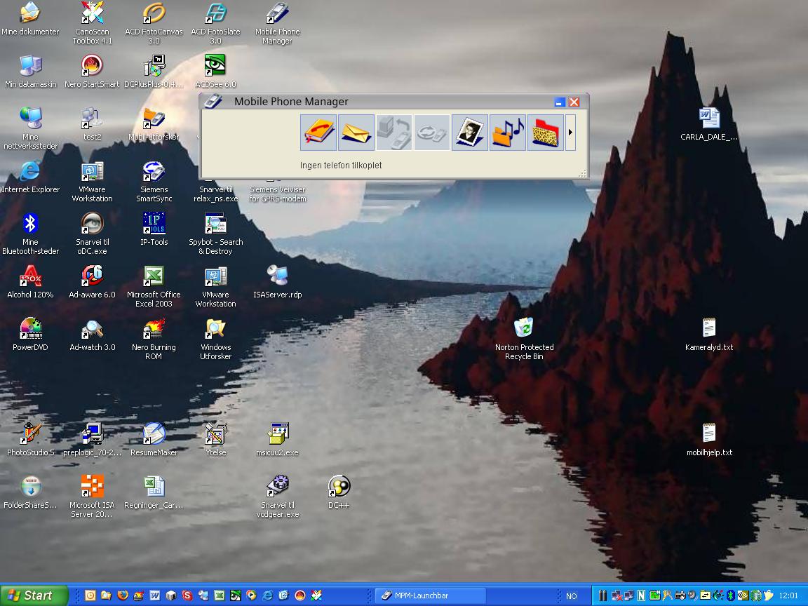
Task: Launch Skype from the quick launch bar
Action: click(x=187, y=595)
